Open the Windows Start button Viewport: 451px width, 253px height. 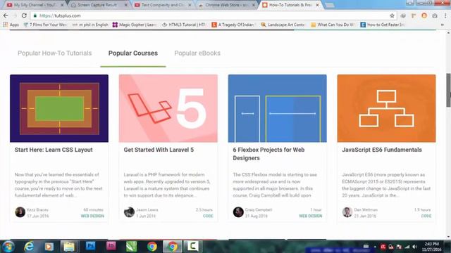tap(8, 247)
